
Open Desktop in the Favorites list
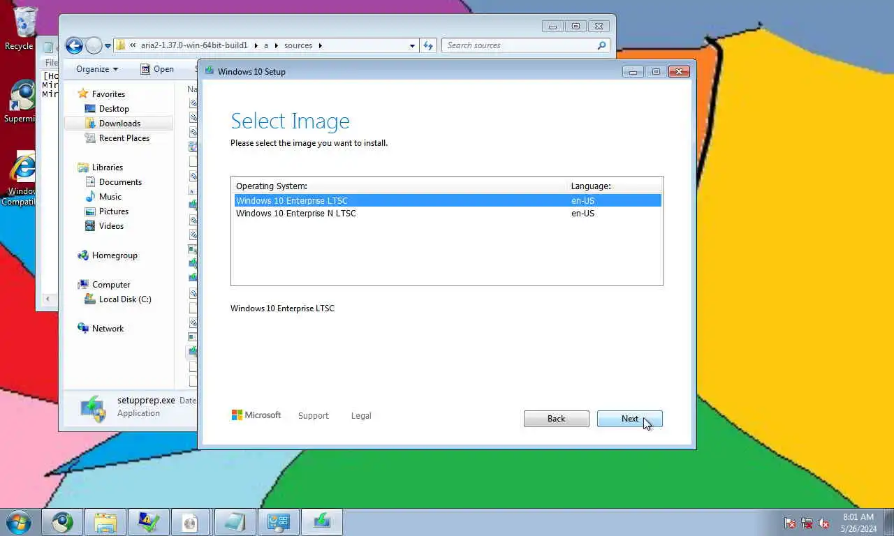pos(114,109)
